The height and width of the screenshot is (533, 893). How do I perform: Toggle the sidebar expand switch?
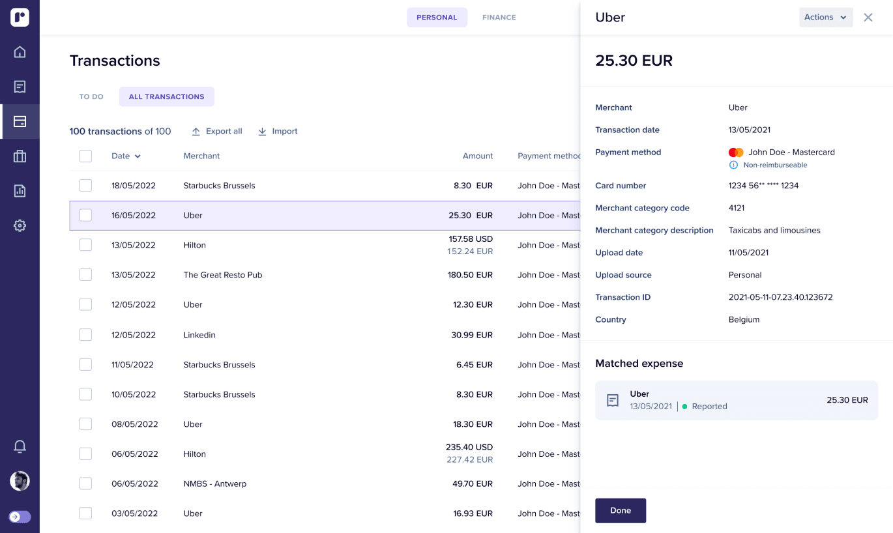pyautogui.click(x=20, y=517)
